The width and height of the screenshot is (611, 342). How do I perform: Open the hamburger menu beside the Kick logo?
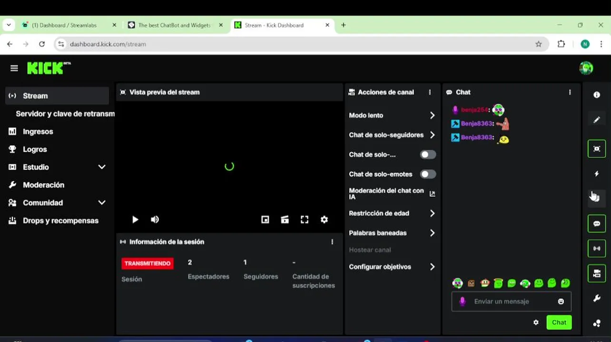click(x=14, y=68)
